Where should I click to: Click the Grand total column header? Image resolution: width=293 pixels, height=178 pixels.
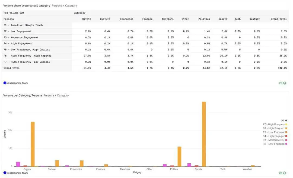(279, 19)
